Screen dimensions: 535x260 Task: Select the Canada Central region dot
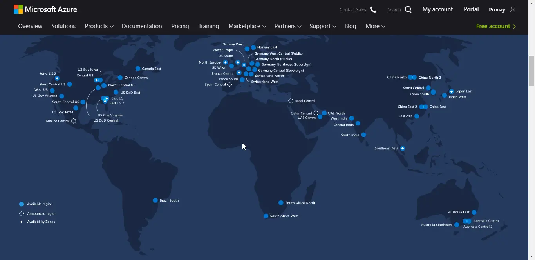(x=120, y=78)
